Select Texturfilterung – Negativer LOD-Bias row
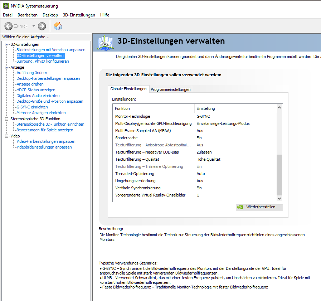 pyautogui.click(x=194, y=152)
